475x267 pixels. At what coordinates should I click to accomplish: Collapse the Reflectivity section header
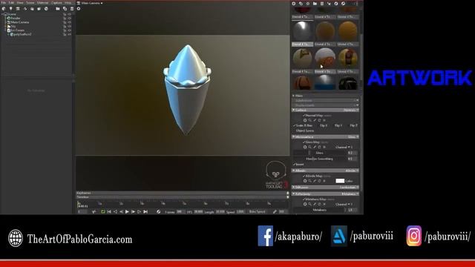tap(326, 194)
